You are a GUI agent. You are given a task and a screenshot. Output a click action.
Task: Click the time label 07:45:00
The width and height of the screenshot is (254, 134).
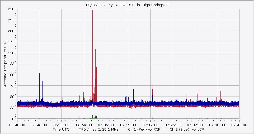tap(239, 125)
